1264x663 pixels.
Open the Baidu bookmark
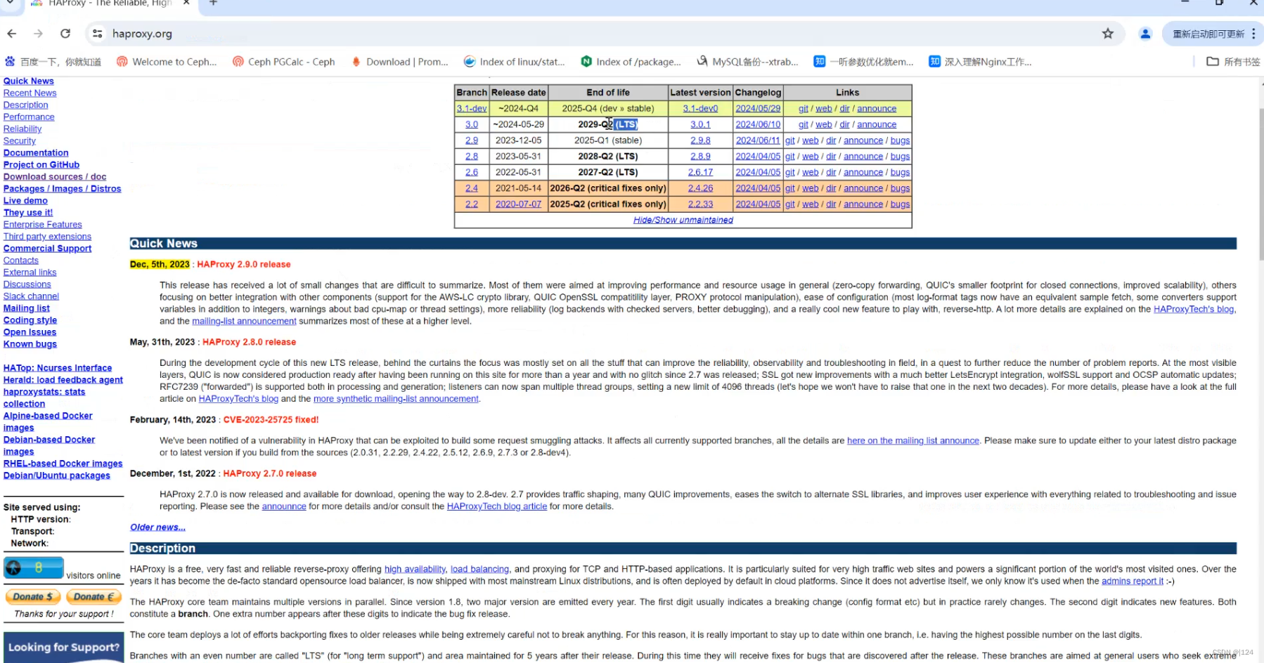pyautogui.click(x=53, y=62)
